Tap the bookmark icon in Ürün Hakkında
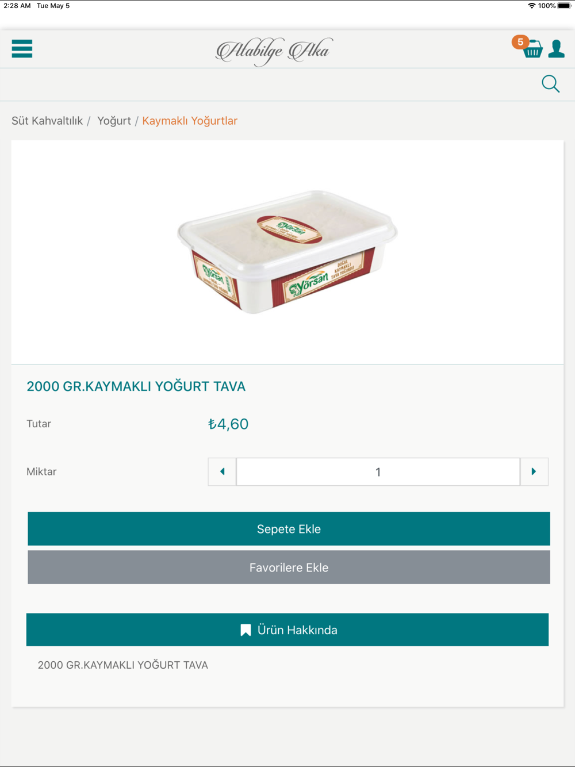This screenshot has width=575, height=767. tap(246, 630)
